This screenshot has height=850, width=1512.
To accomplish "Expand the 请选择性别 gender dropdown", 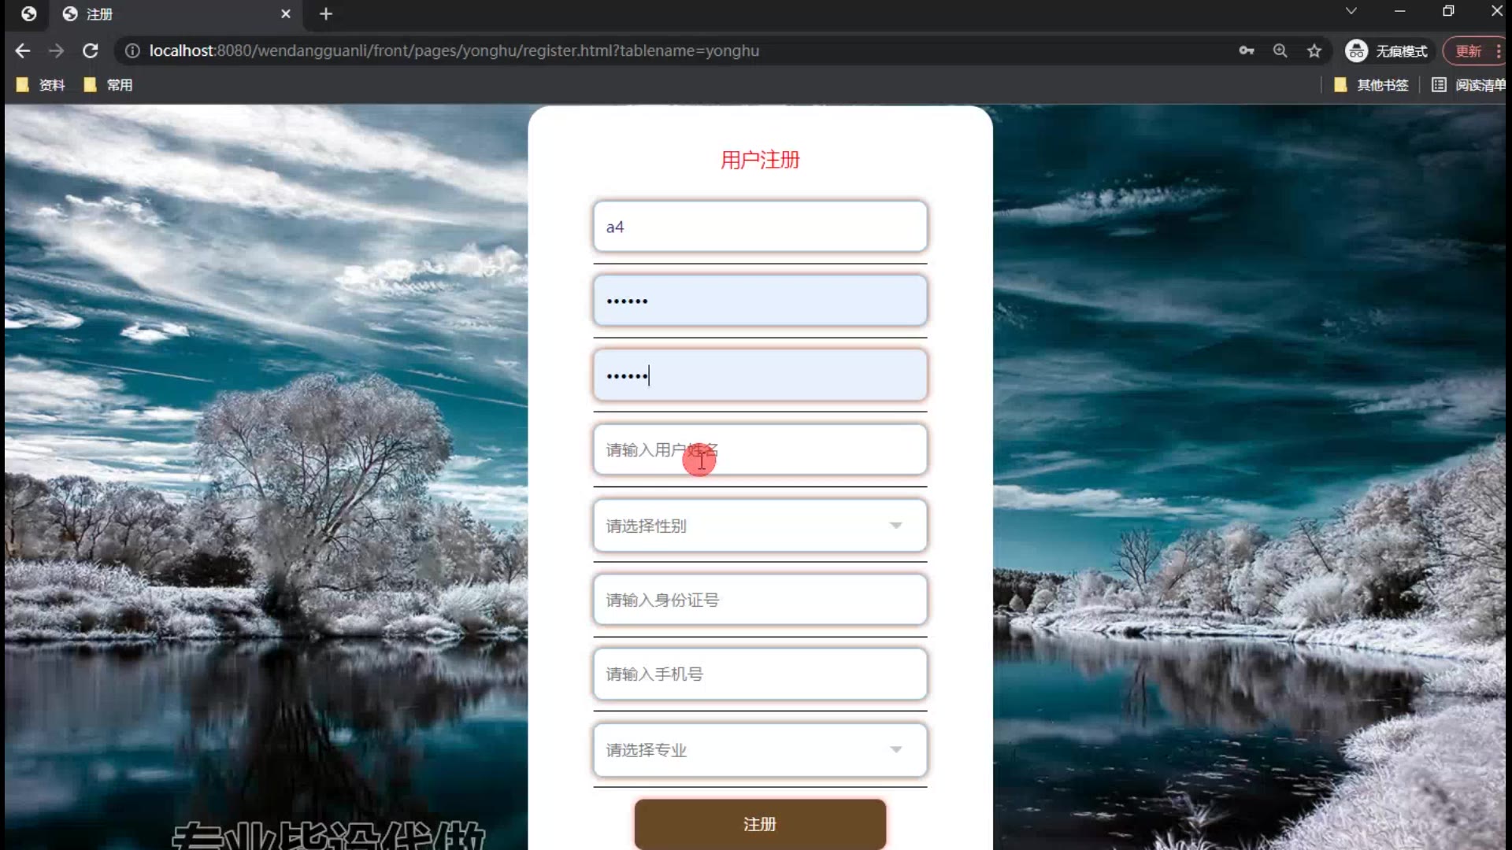I will [759, 526].
